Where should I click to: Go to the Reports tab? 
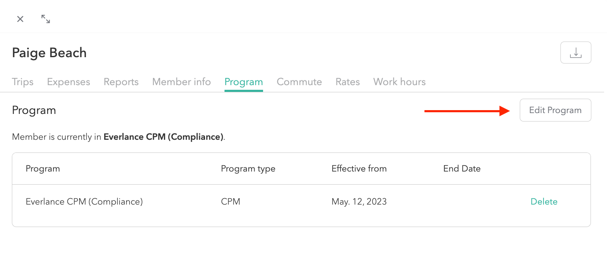click(x=121, y=82)
